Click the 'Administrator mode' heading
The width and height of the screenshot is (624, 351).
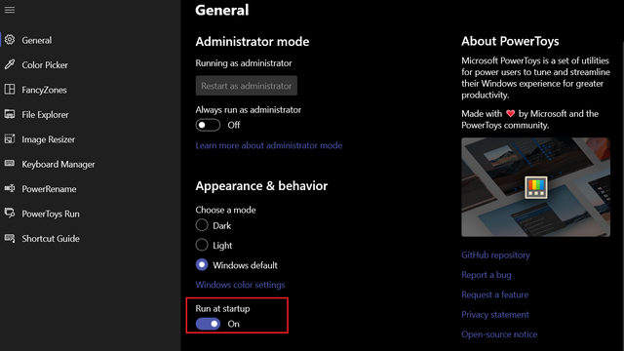253,41
